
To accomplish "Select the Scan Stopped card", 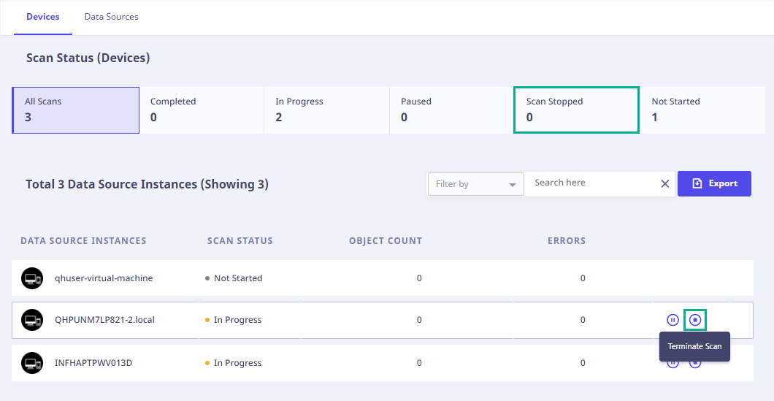I will 577,110.
